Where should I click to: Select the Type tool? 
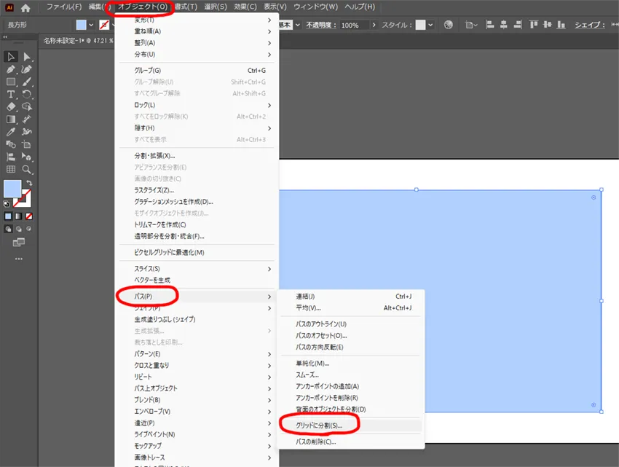point(10,95)
